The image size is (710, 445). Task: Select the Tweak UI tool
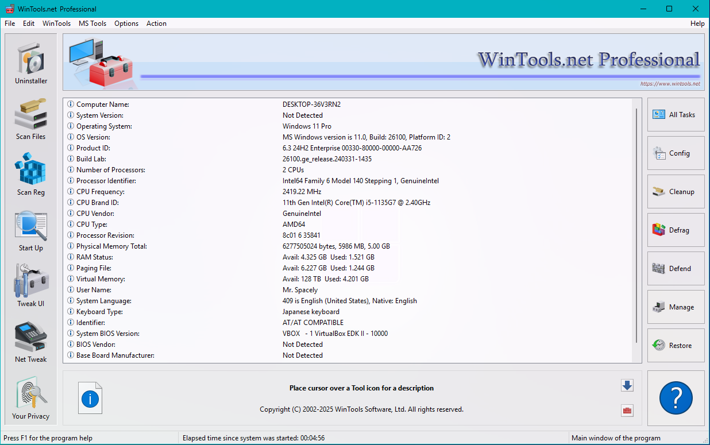31,285
